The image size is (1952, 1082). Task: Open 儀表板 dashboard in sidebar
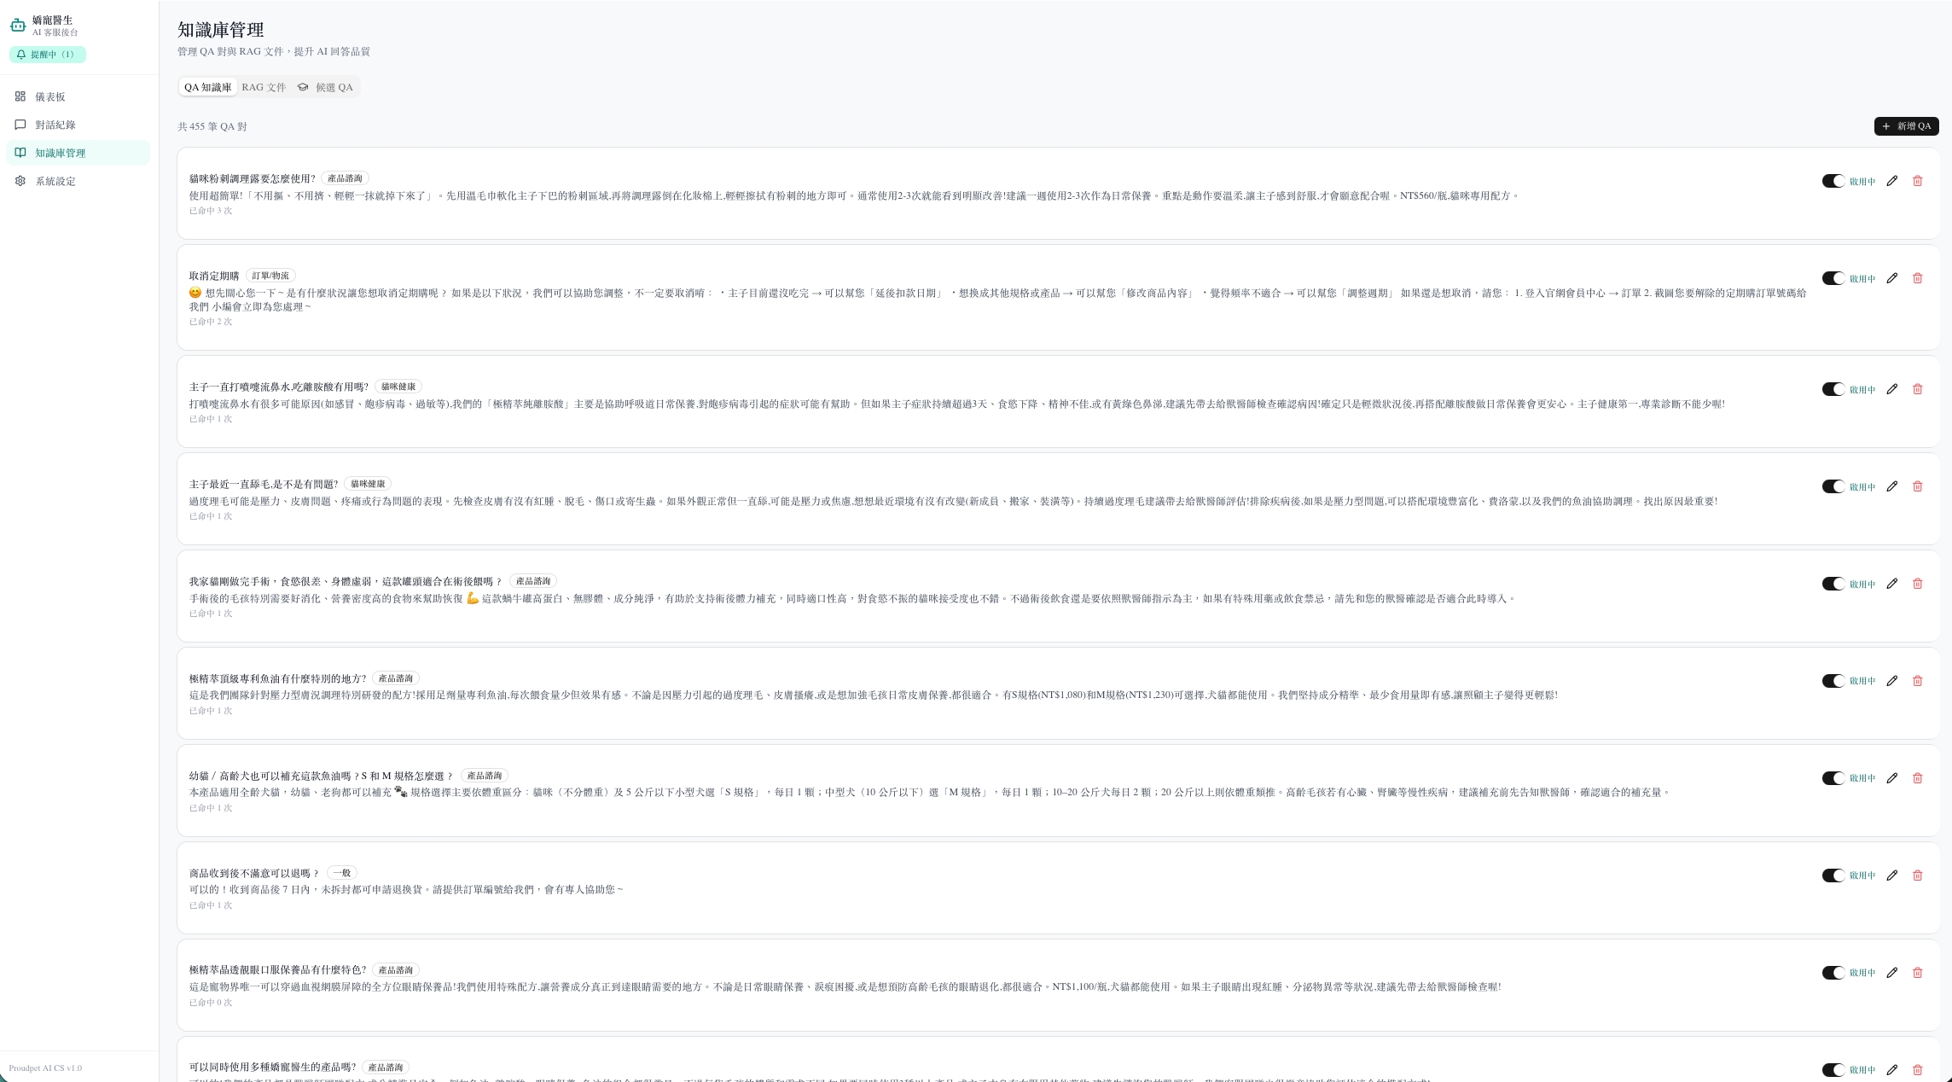(78, 96)
